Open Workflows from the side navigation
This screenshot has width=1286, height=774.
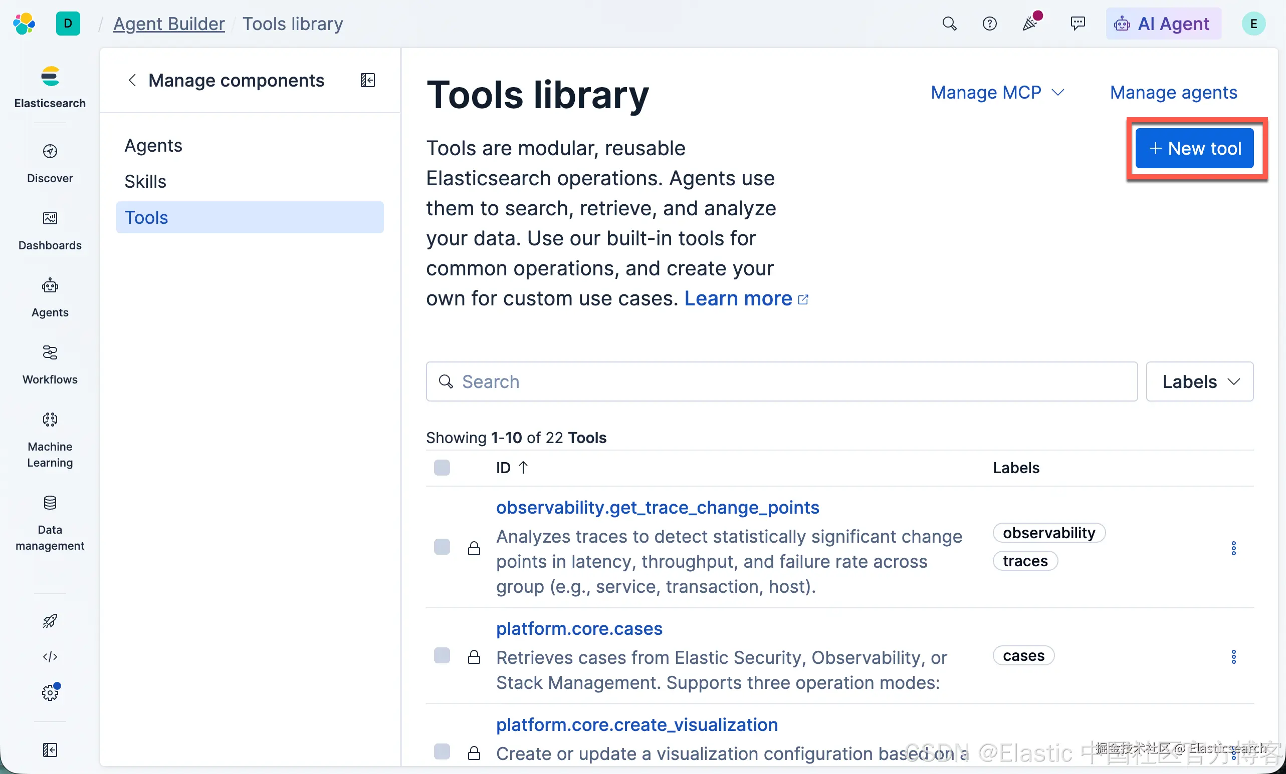pos(50,365)
